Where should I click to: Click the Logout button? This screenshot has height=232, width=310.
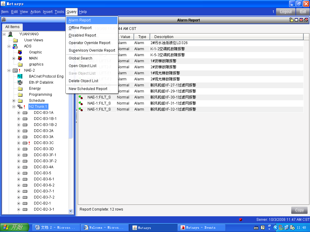285,12
